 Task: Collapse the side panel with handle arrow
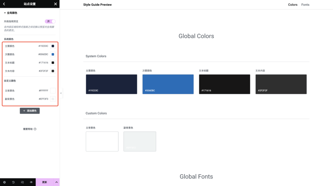point(61,93)
